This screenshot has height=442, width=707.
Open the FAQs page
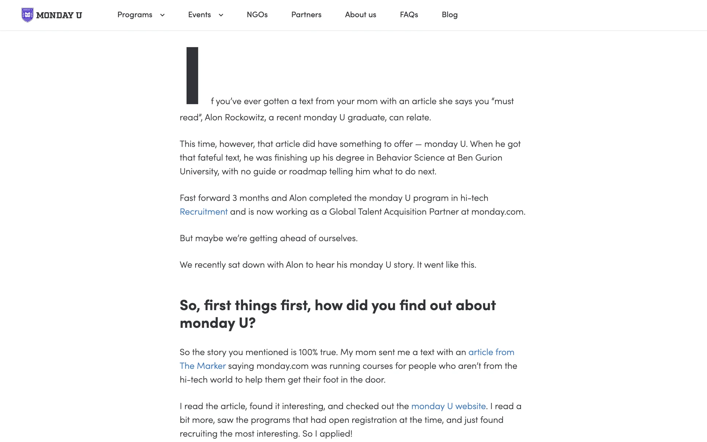pyautogui.click(x=409, y=15)
